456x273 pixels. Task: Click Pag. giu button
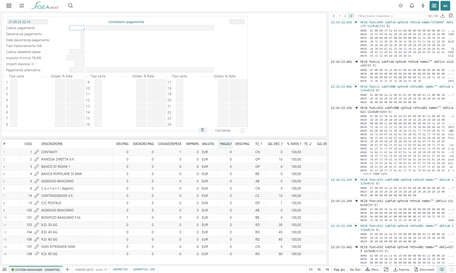coord(339,269)
